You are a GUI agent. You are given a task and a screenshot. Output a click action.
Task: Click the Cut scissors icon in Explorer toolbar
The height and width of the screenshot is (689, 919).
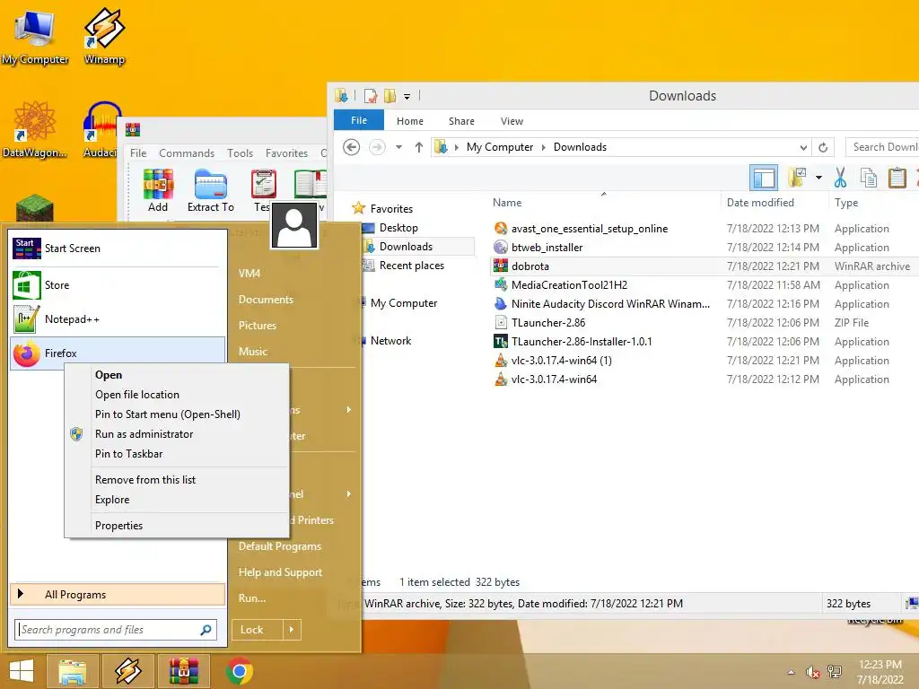pos(840,178)
